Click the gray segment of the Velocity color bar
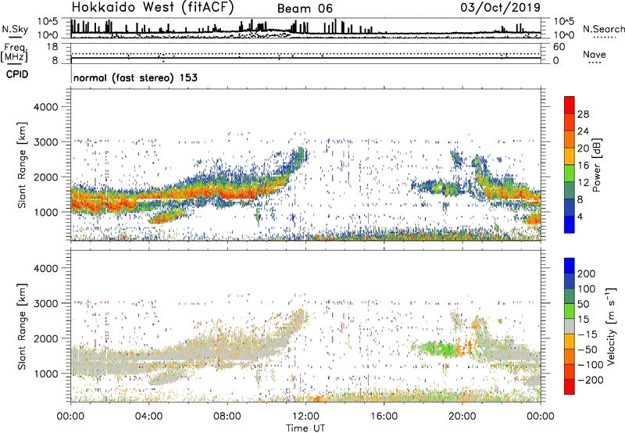This screenshot has height=433, width=625. tap(569, 327)
